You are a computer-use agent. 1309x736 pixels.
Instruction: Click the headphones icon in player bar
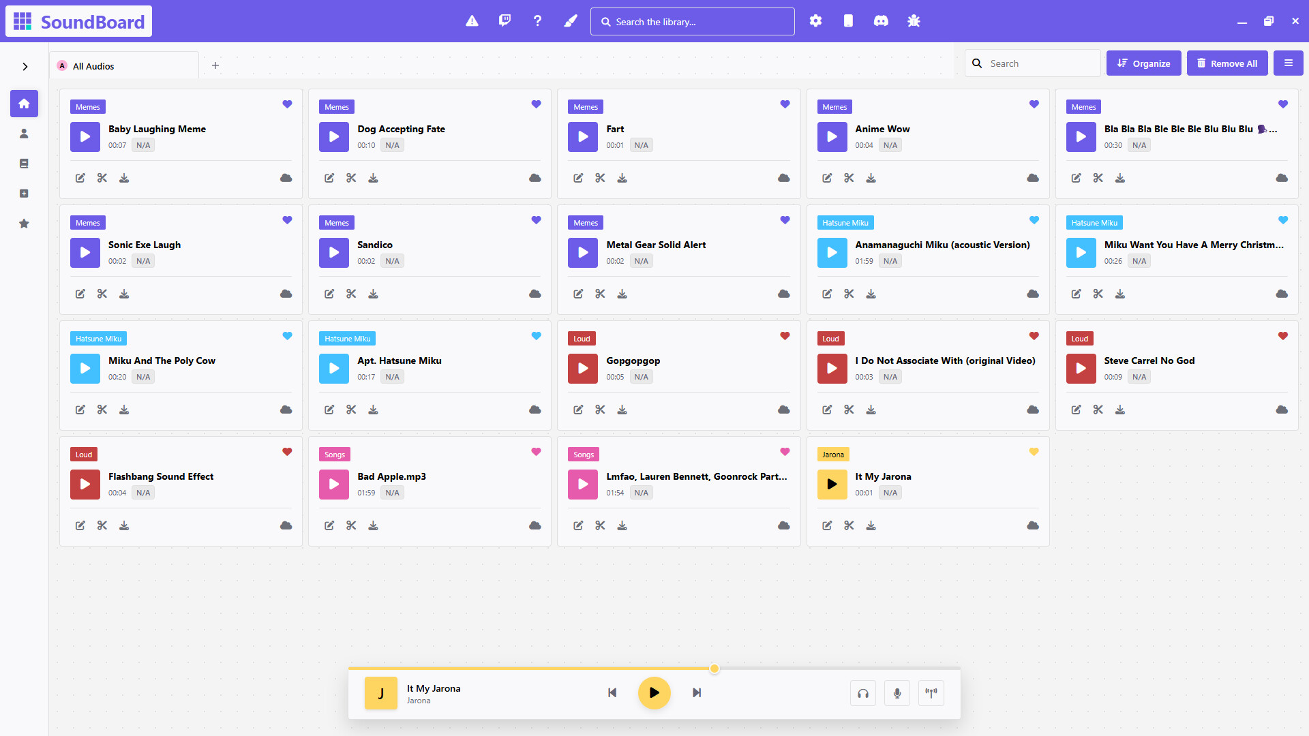[863, 693]
